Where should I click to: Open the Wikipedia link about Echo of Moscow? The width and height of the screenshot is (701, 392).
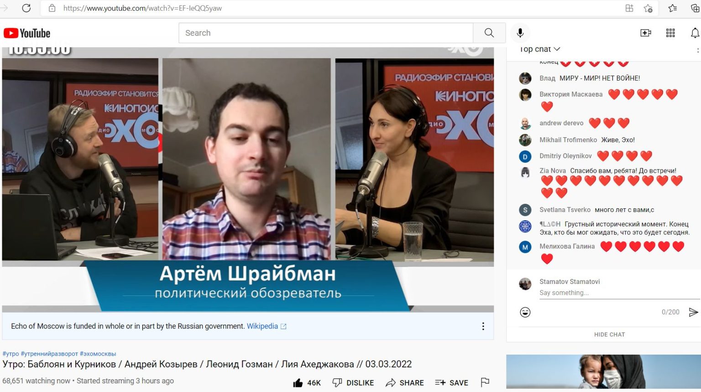click(x=262, y=326)
